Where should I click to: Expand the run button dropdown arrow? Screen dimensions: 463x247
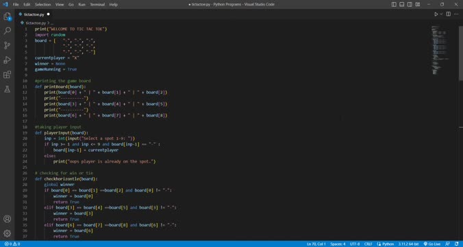click(442, 14)
